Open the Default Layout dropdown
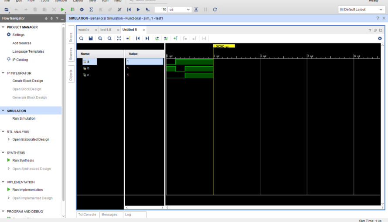This screenshot has width=388, height=222. click(361, 10)
